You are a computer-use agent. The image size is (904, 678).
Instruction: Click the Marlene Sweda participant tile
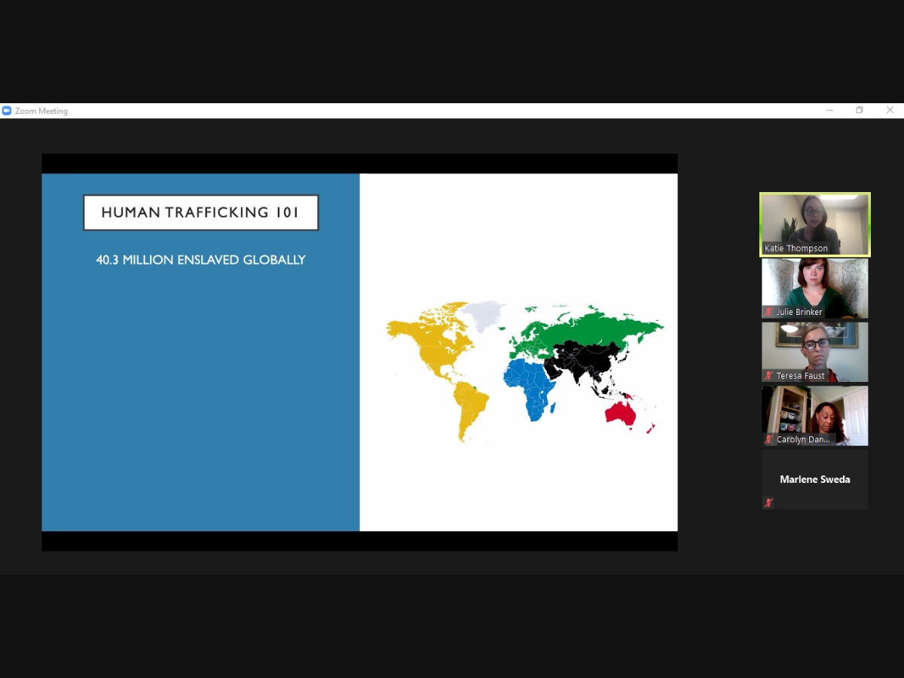coord(814,479)
